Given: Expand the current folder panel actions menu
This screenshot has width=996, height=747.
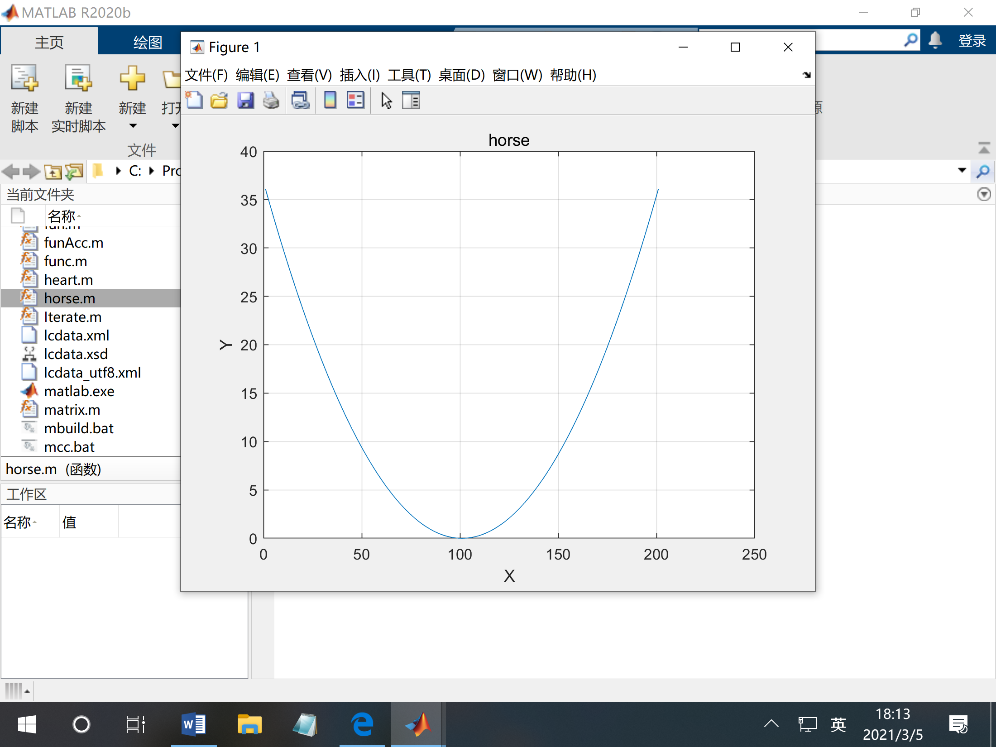Looking at the screenshot, I should (x=984, y=195).
